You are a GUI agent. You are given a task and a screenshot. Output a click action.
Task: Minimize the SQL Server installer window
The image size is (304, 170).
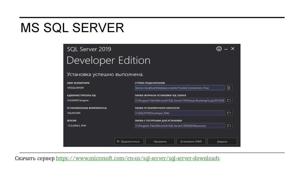(226, 49)
